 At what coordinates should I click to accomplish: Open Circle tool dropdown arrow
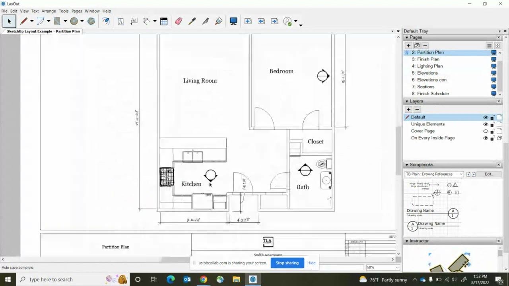pyautogui.click(x=82, y=21)
